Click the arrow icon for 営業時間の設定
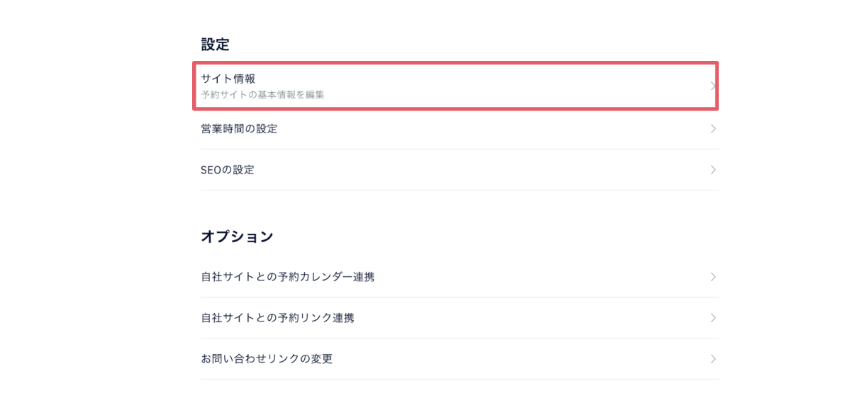Viewport: 858px width, 398px height. 713,129
